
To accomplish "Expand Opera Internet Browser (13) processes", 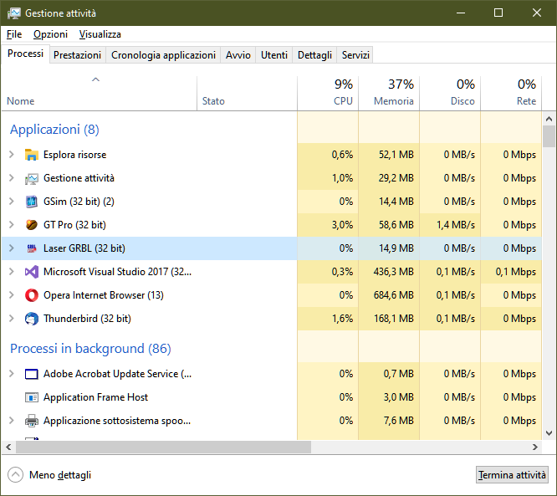I will (12, 295).
